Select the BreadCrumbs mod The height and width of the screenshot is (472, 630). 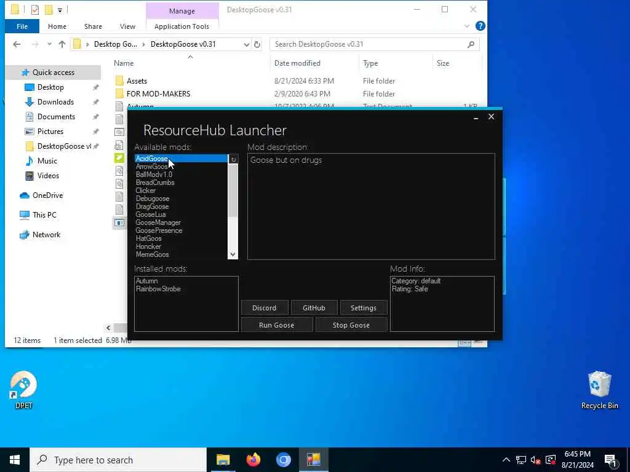click(155, 183)
